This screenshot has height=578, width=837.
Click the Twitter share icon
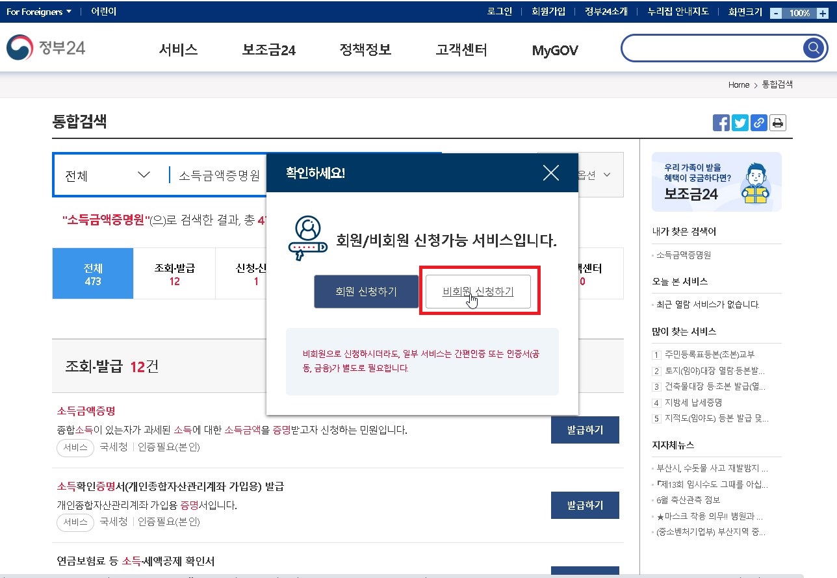click(x=740, y=123)
